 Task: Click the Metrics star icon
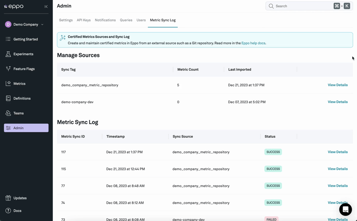8,84
